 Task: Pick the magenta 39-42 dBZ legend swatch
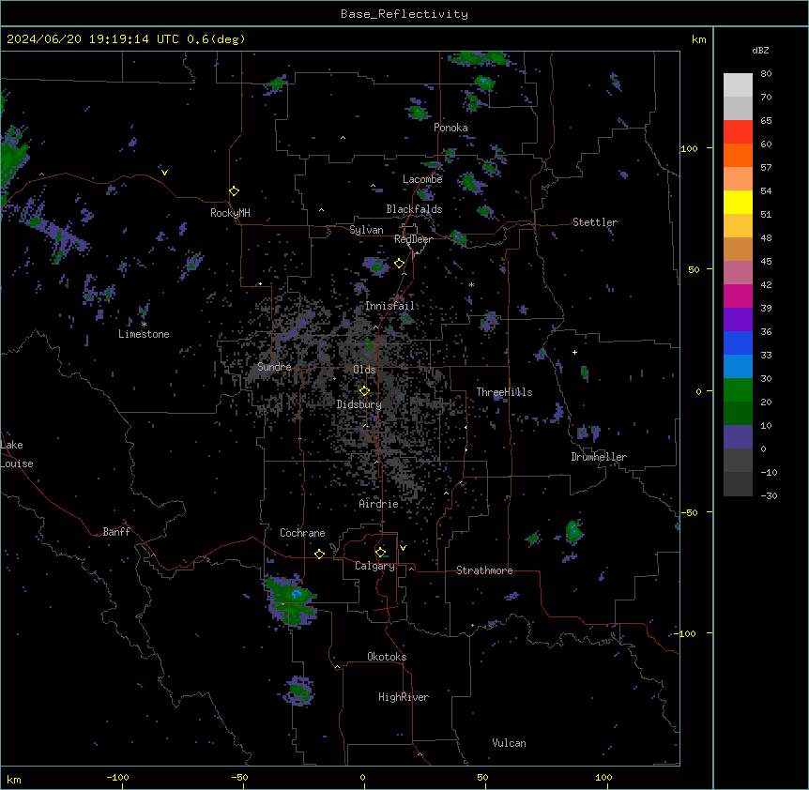[x=738, y=296]
